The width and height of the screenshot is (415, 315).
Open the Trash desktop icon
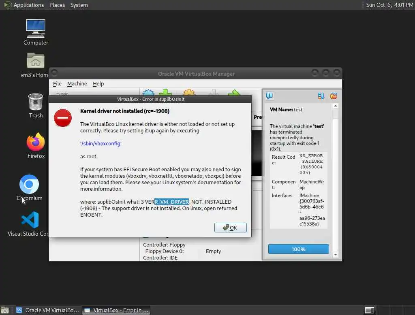pos(36,106)
